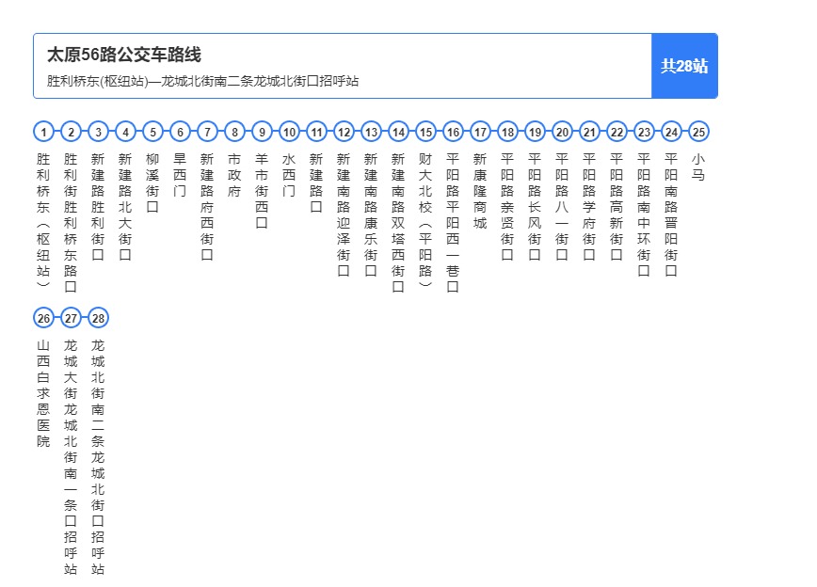Click station circle number 7
This screenshot has width=817, height=587.
click(x=207, y=132)
